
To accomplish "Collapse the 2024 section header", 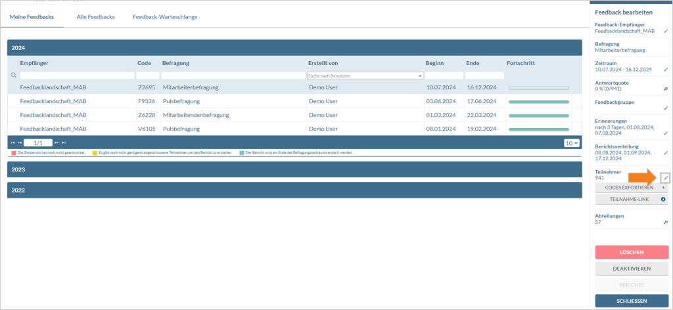I will click(294, 47).
